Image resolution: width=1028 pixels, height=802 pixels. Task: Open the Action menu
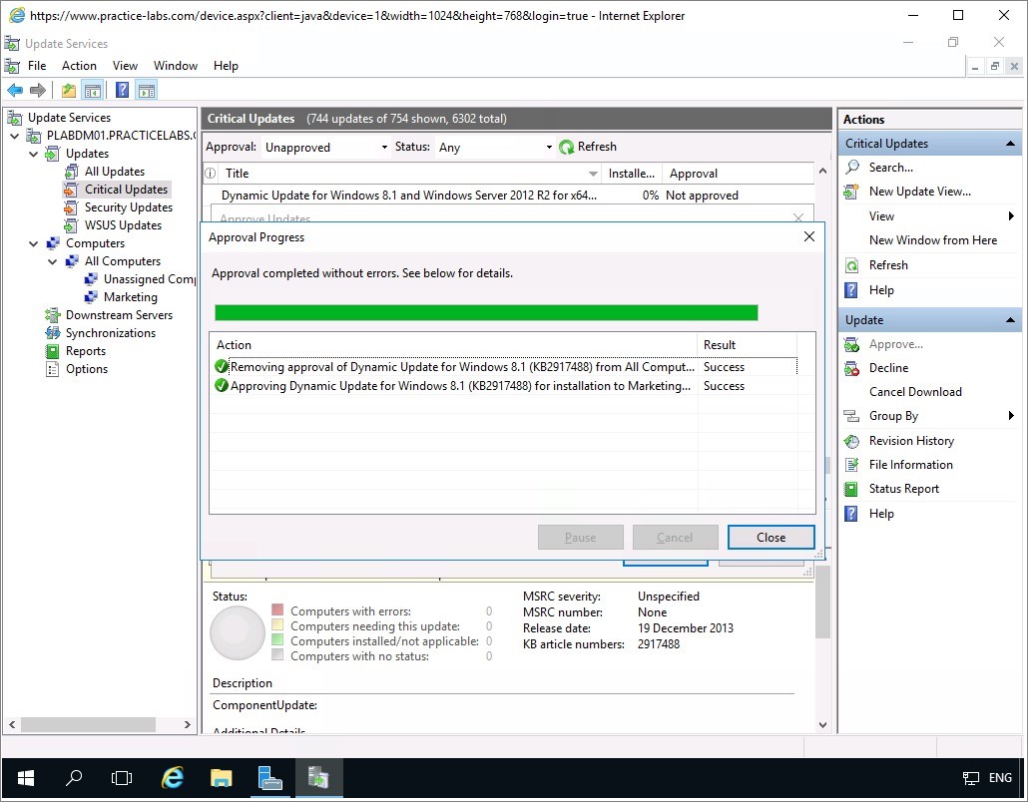tap(79, 66)
